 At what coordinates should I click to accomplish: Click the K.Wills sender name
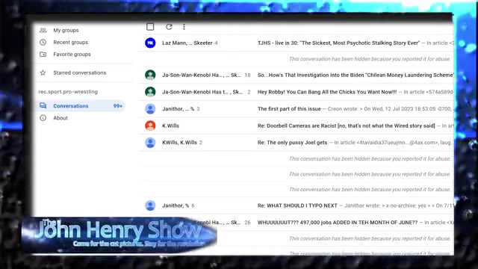tap(170, 126)
